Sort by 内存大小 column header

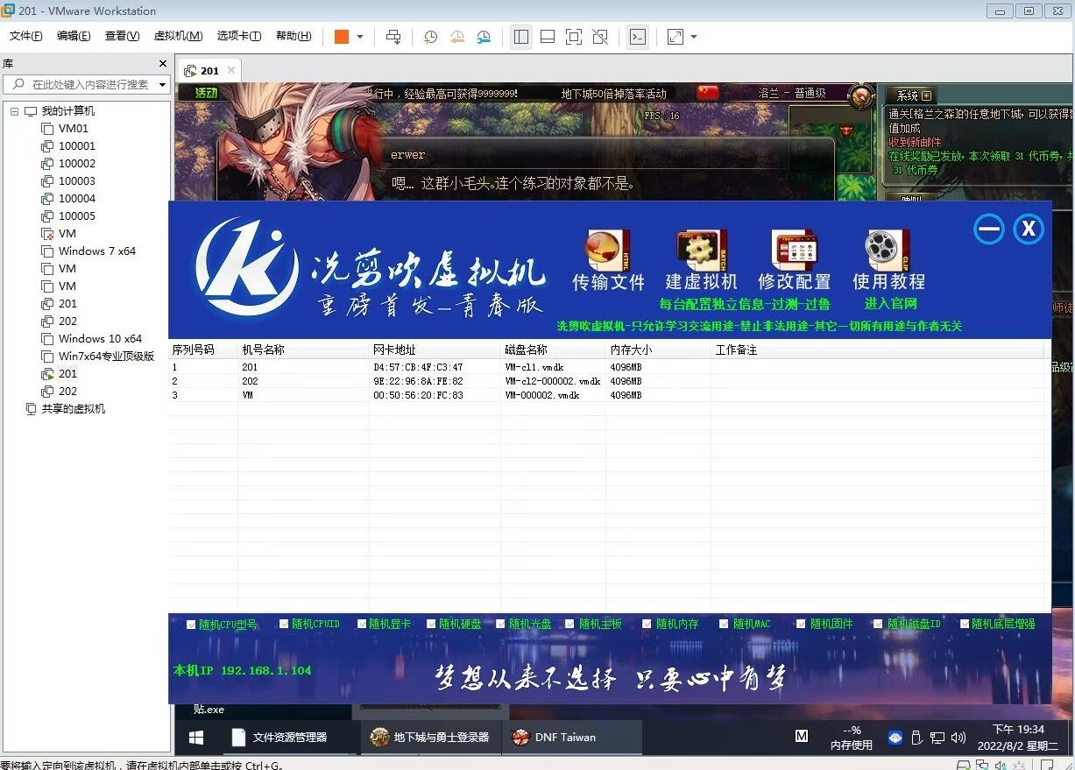point(658,350)
